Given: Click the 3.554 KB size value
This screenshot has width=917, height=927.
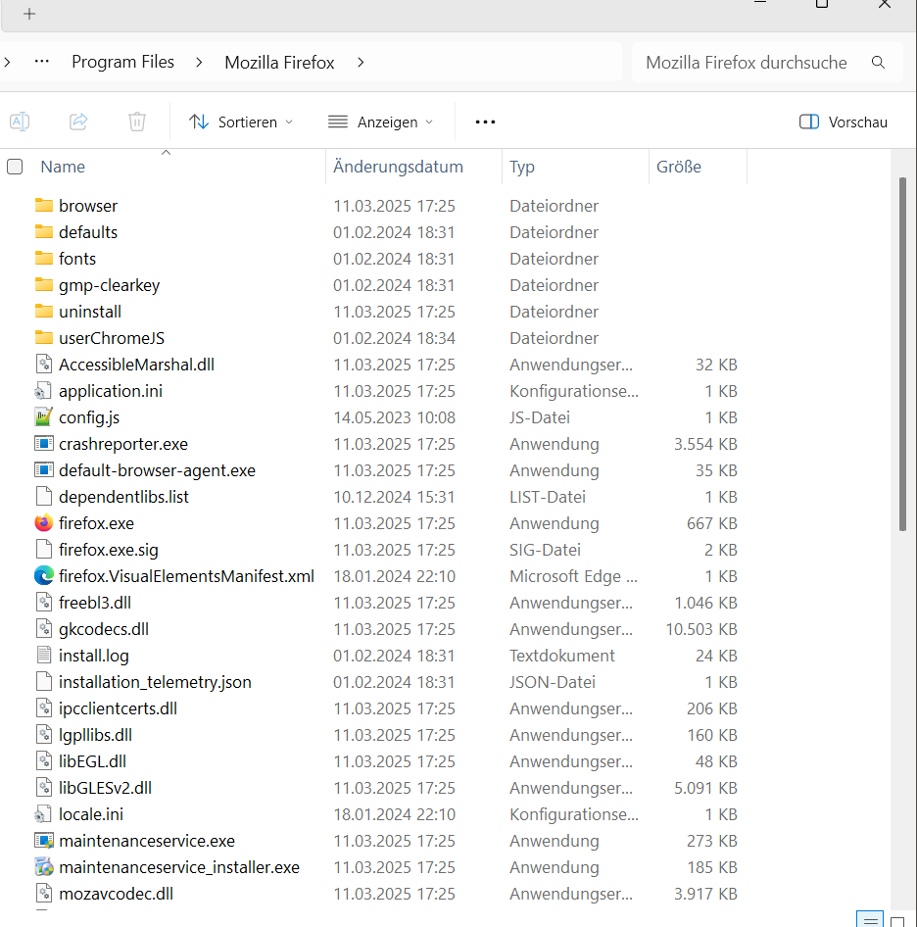Looking at the screenshot, I should click(705, 444).
